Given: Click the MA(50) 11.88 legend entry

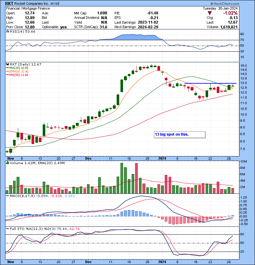Looking at the screenshot, I should 19,75.
